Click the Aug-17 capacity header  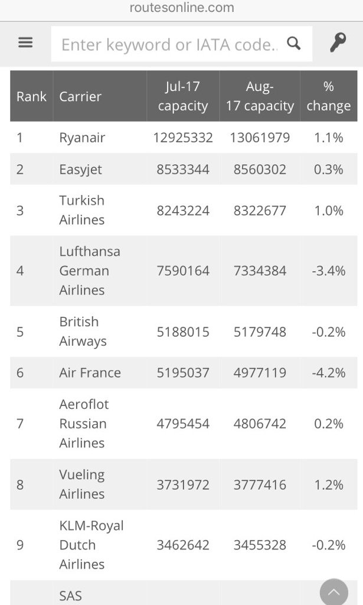[260, 96]
